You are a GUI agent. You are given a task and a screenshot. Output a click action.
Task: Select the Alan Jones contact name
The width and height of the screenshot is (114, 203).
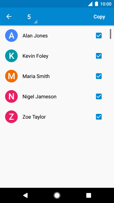click(x=35, y=36)
